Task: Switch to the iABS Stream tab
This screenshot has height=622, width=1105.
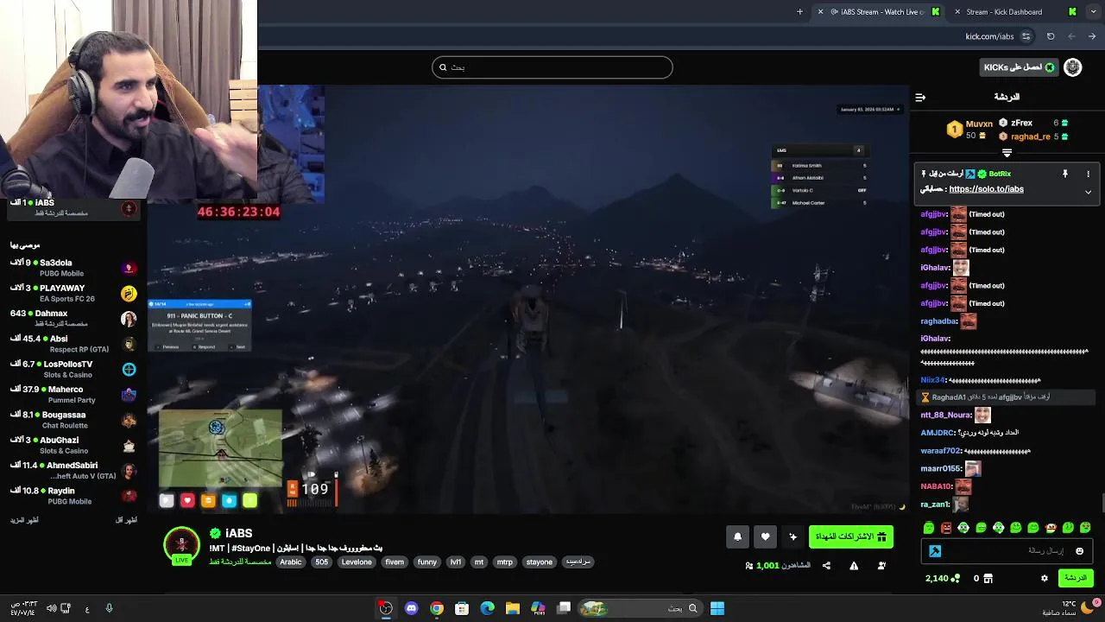Action: pos(881,12)
